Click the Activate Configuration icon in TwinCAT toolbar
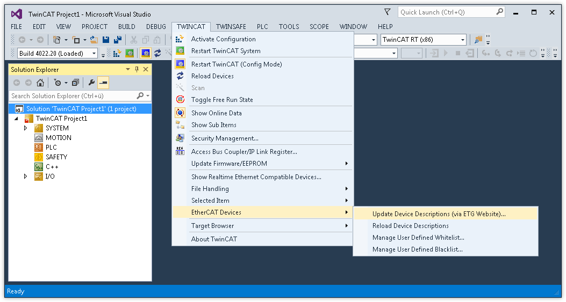 click(x=117, y=53)
